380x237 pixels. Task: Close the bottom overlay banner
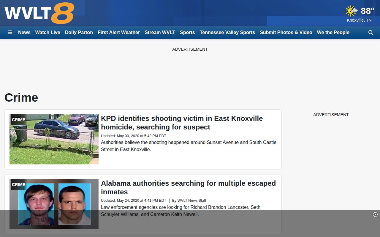click(x=375, y=214)
